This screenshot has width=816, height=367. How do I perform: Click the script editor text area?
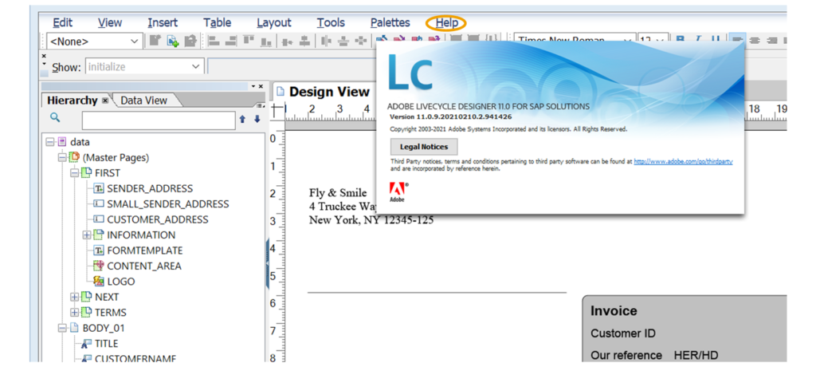[x=292, y=67]
